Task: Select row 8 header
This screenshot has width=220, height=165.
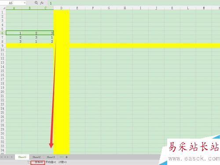Action: (3, 41)
